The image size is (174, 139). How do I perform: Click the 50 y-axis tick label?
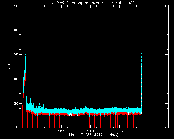coord(16,103)
